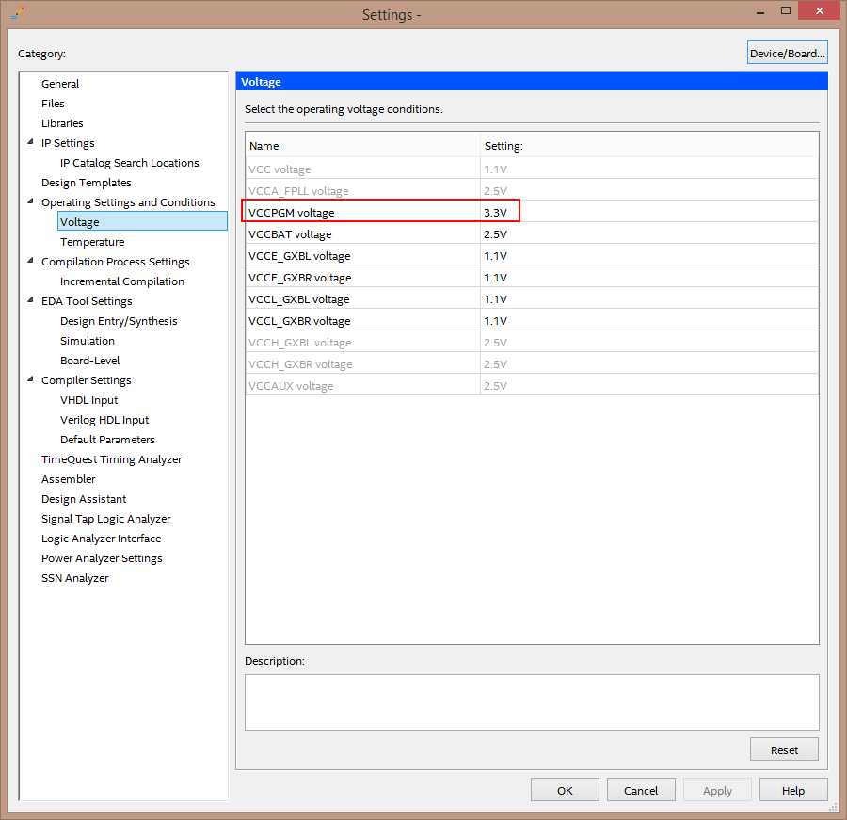Collapse the IP Settings tree node

tap(30, 142)
